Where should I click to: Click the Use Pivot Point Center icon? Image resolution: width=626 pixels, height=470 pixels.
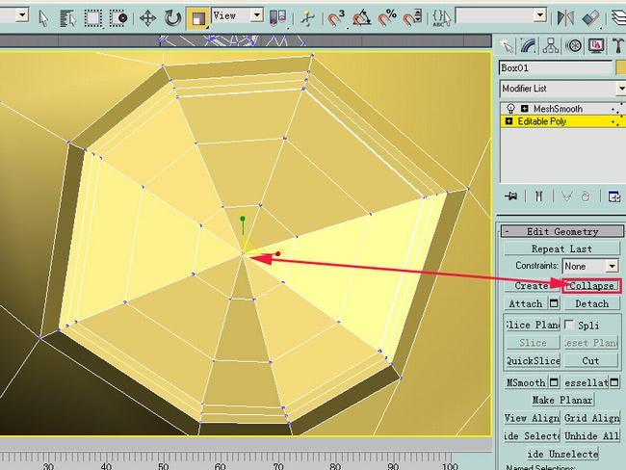pos(278,18)
